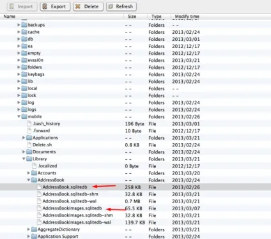Select the db folder icon

[24, 39]
